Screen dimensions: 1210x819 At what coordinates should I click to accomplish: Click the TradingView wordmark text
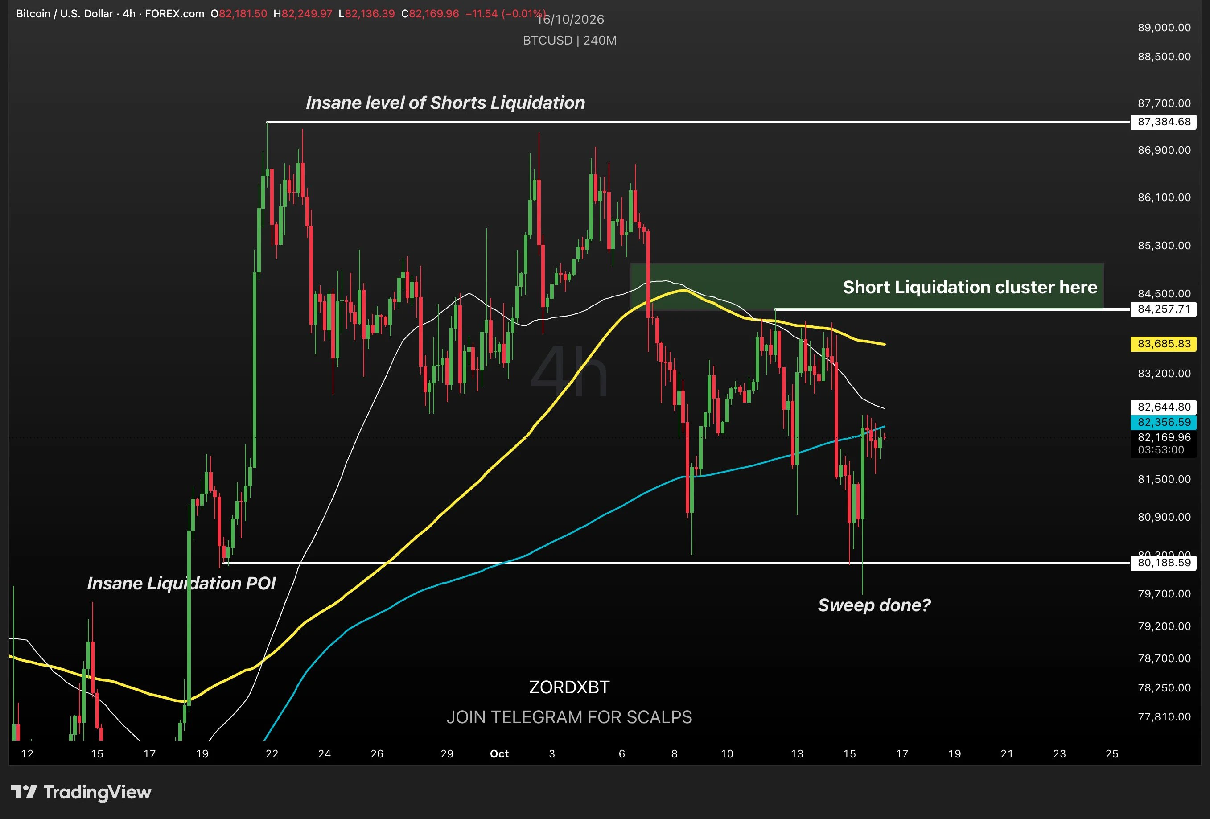97,792
